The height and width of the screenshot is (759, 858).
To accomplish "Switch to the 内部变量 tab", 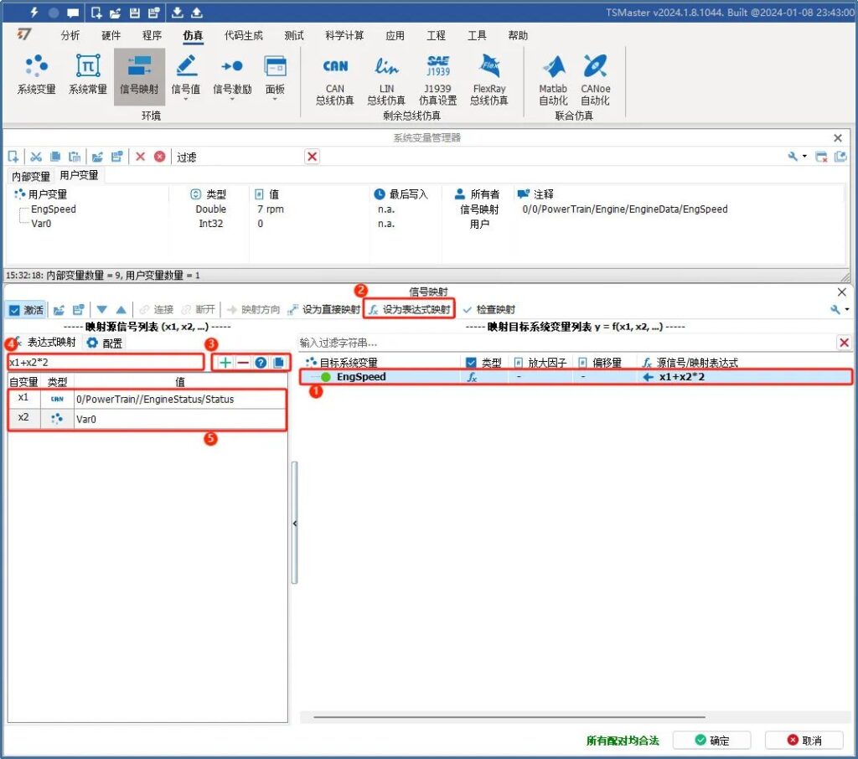I will click(30, 177).
